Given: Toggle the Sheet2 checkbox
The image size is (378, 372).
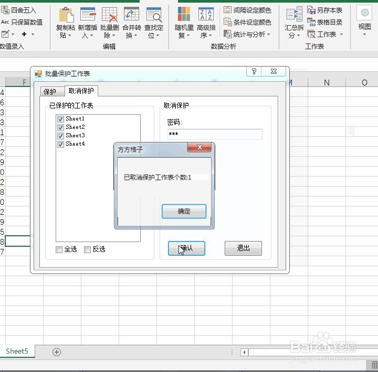Looking at the screenshot, I should 60,127.
